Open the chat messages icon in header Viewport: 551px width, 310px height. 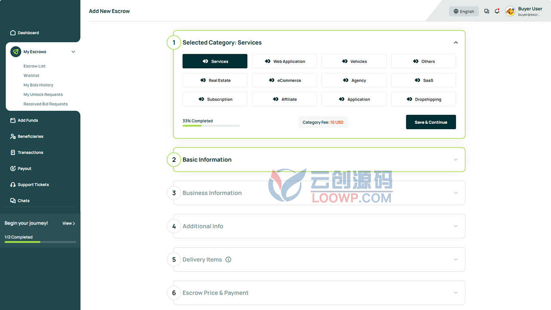[486, 12]
